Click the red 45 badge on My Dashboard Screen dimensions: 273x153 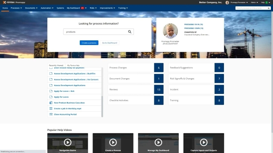pos(82,8)
